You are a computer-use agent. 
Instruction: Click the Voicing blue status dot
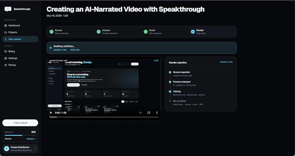pos(170,91)
